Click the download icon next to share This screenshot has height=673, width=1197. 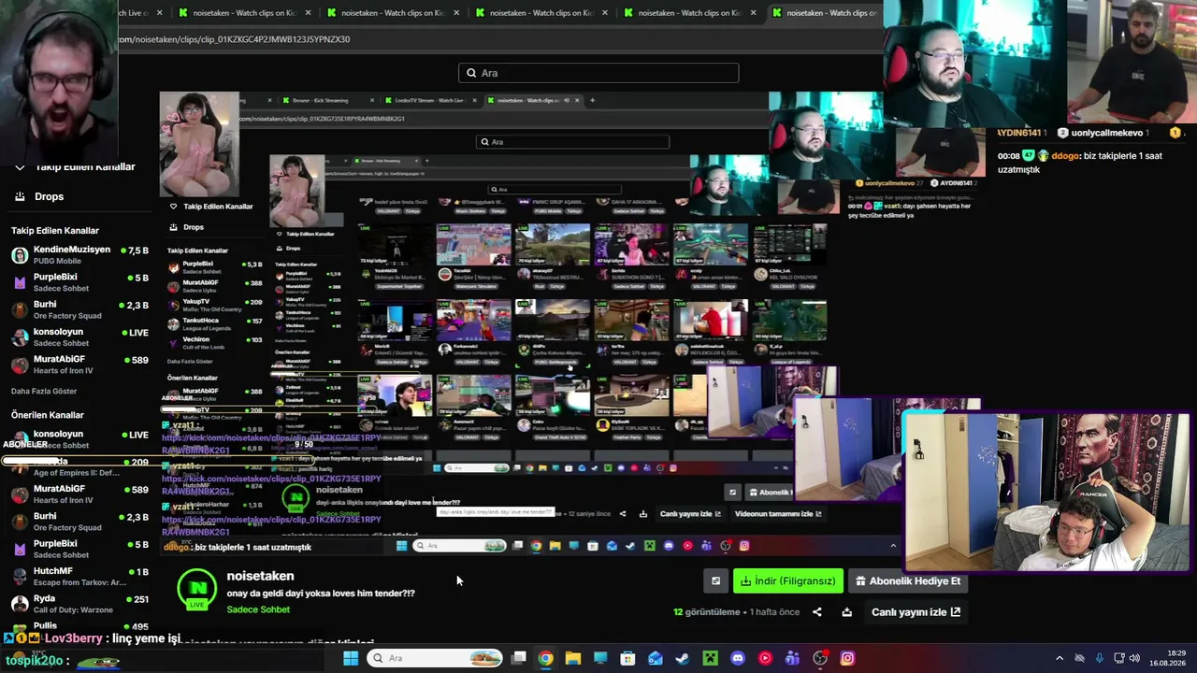coord(846,612)
